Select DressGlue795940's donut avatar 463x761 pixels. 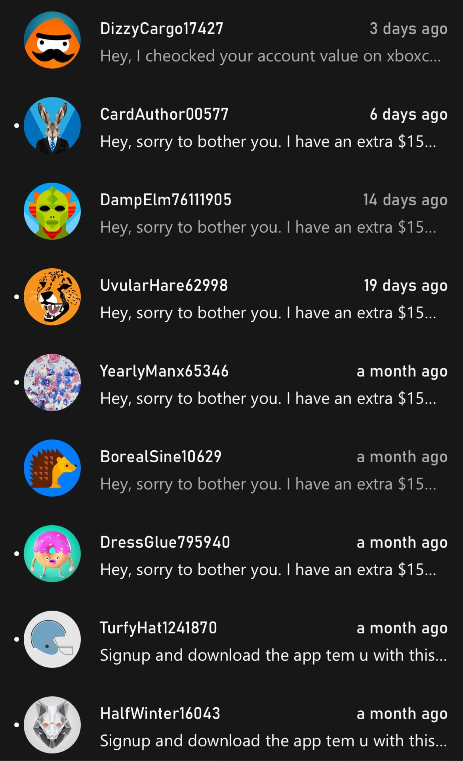(52, 554)
